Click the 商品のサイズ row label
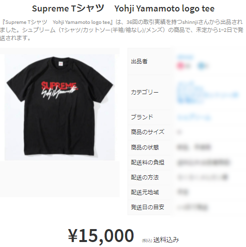 click(x=147, y=132)
